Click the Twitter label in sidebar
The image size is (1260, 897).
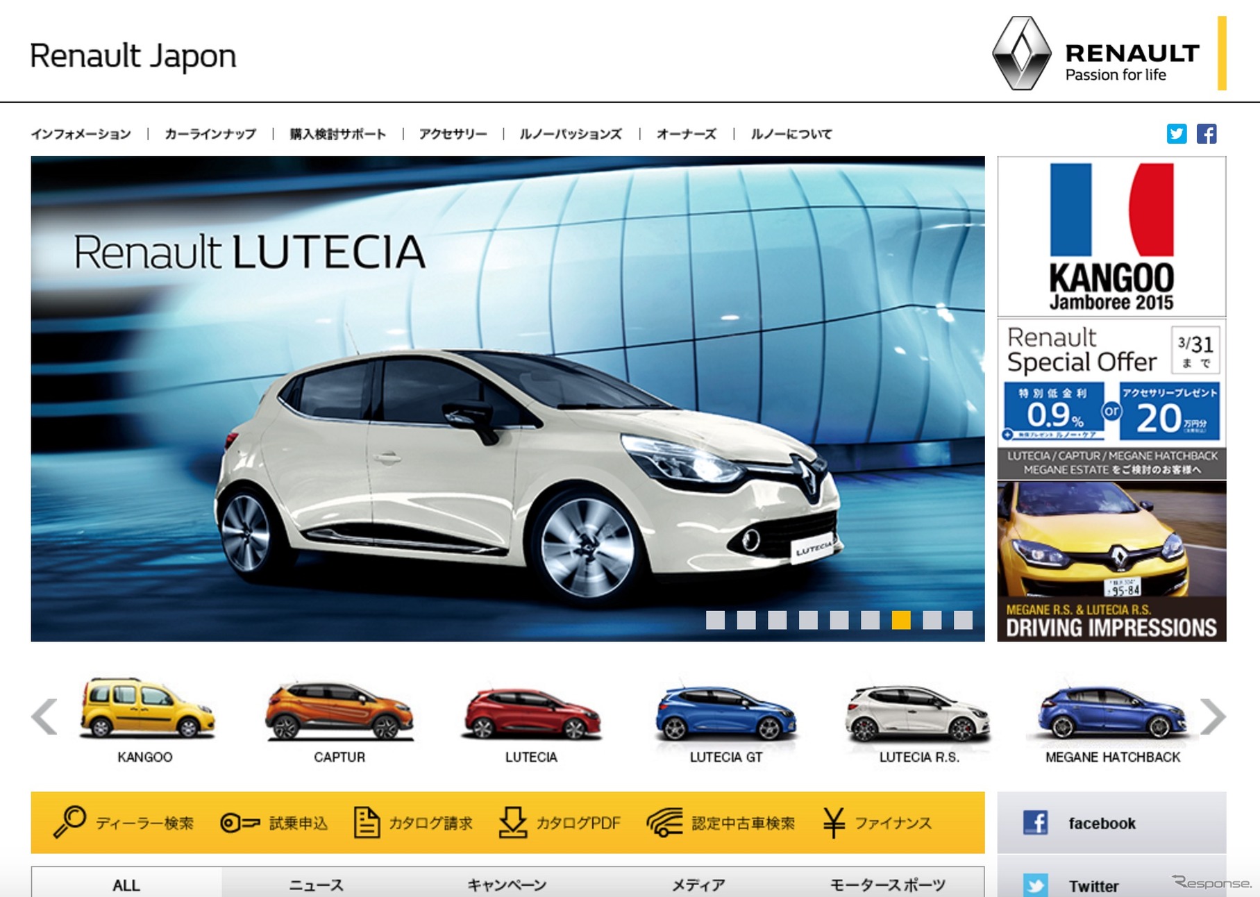pos(1093,887)
